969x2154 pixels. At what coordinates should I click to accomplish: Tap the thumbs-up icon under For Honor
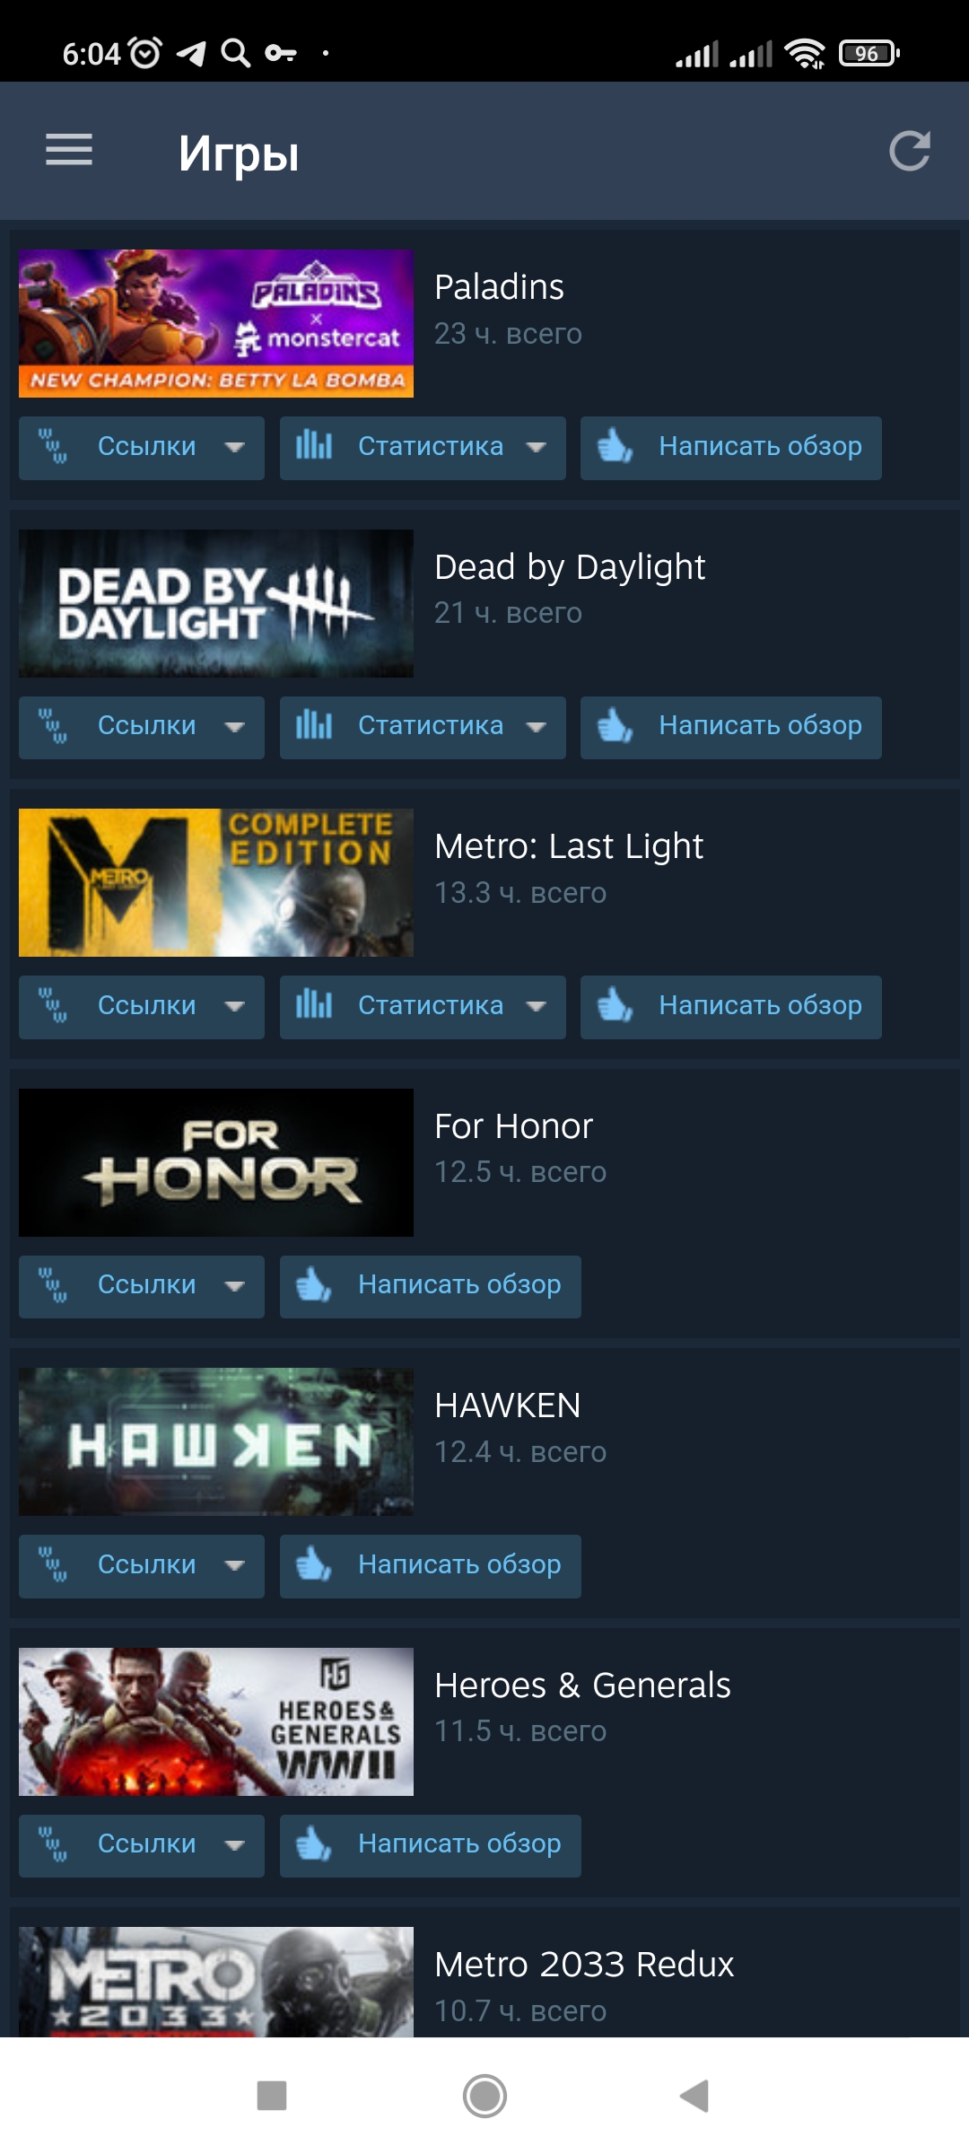pos(314,1285)
